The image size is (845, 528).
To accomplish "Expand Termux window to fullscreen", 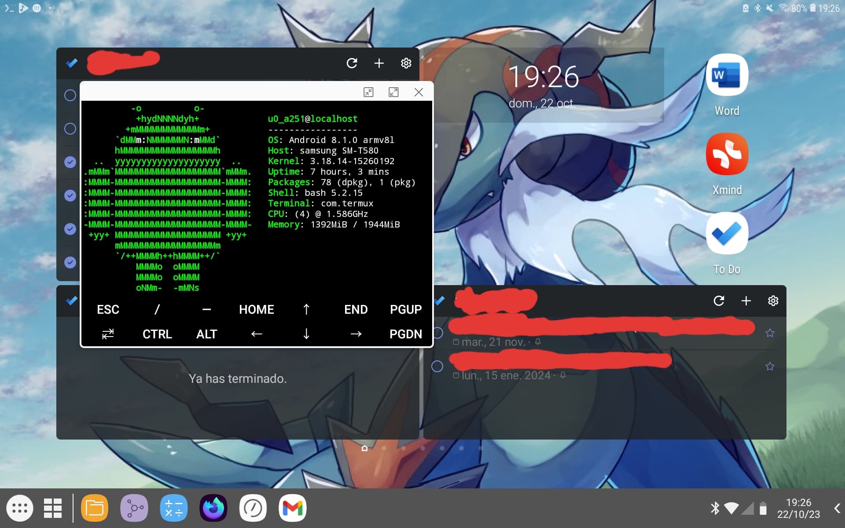I will (393, 92).
